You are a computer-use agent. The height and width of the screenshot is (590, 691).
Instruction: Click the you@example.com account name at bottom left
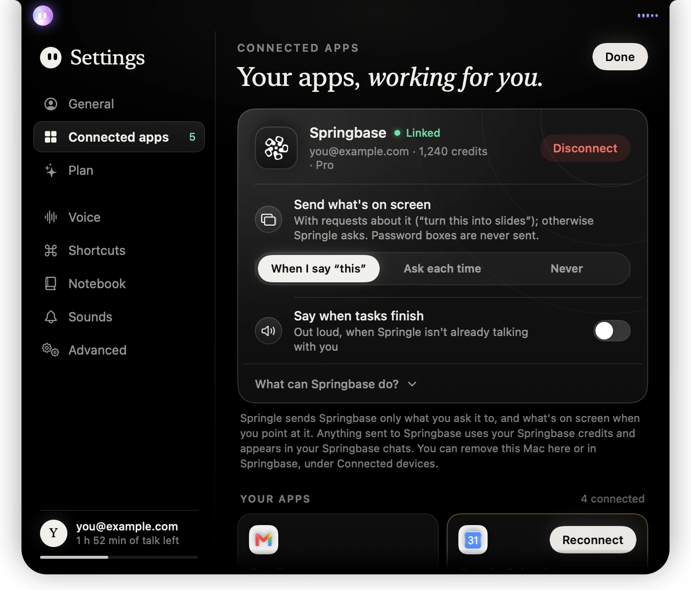[127, 527]
